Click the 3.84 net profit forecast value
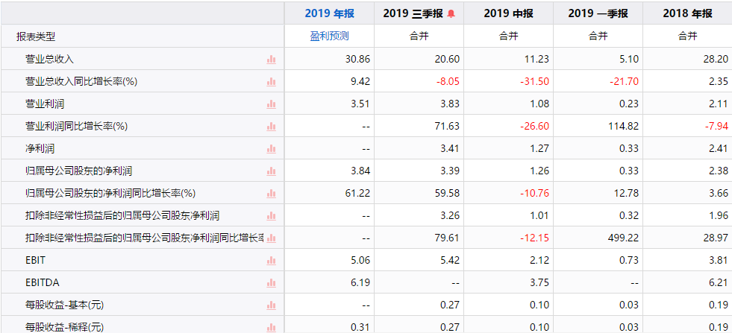 click(360, 171)
